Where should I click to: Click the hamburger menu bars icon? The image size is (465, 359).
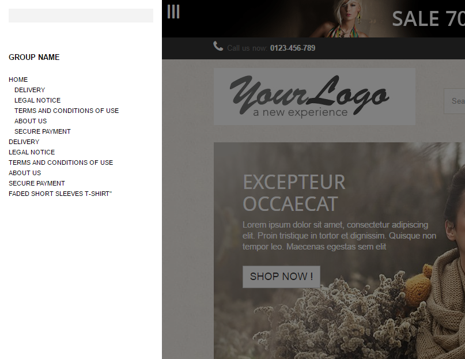[x=173, y=12]
